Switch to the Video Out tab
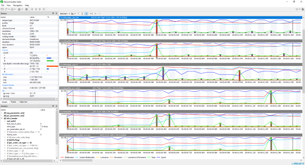The width and height of the screenshot is (305, 165). tap(23, 102)
